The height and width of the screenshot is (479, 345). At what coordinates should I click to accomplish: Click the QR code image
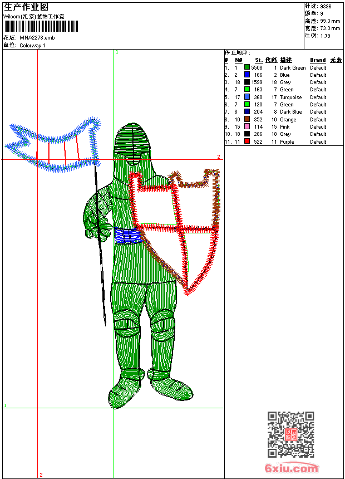click(290, 434)
